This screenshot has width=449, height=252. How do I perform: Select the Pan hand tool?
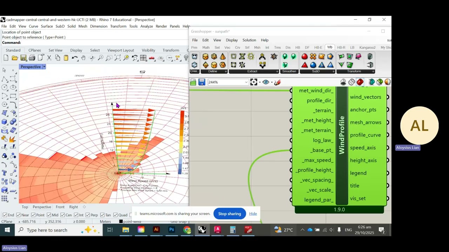[83, 58]
